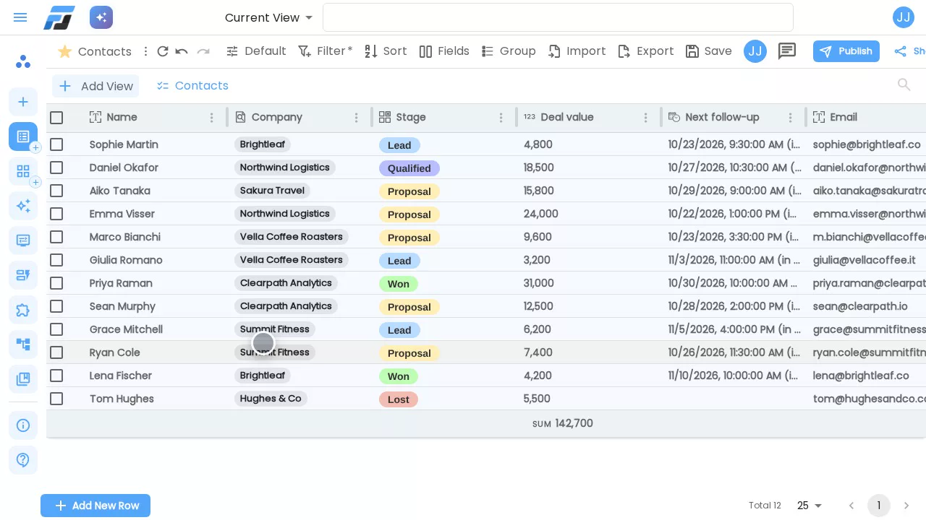Click the Sakura Travel company chip

coord(272,191)
